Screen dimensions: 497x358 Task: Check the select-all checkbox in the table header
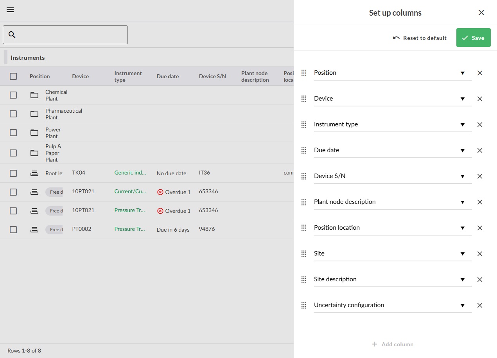[x=14, y=76]
